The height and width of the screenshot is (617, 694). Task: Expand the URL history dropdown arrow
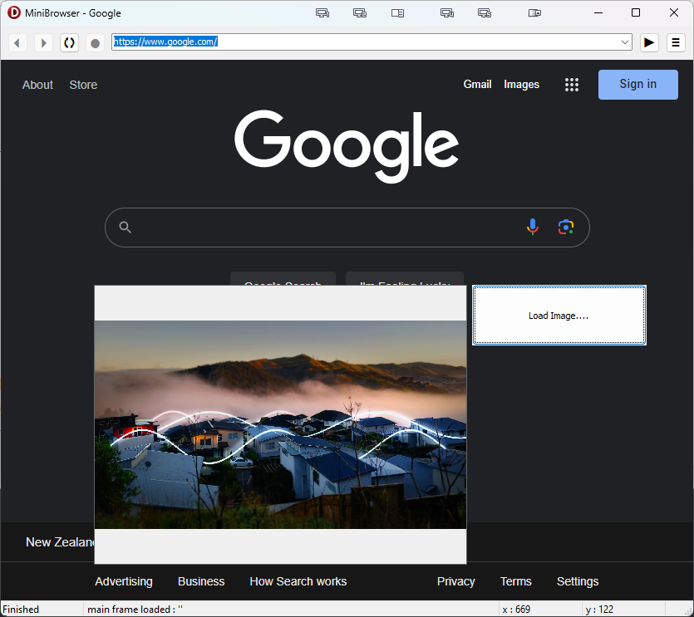pyautogui.click(x=625, y=42)
